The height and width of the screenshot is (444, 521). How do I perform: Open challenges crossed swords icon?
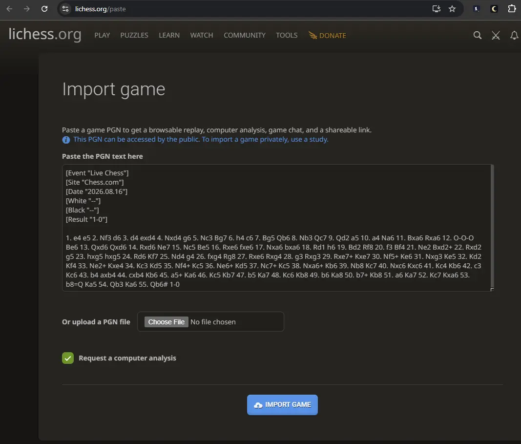pyautogui.click(x=496, y=35)
